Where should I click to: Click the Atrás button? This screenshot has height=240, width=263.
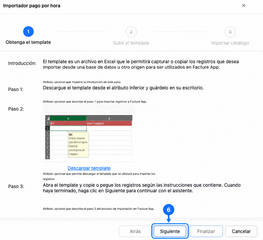tap(135, 231)
